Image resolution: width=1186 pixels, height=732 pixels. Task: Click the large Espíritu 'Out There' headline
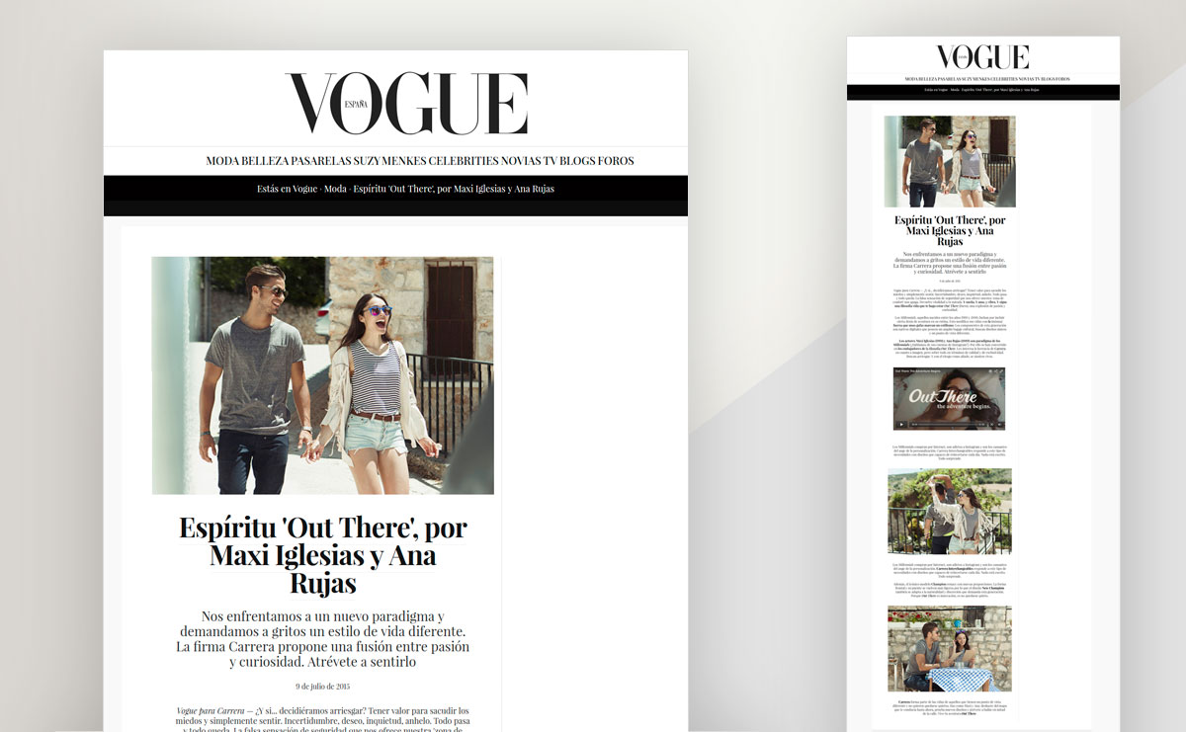point(323,554)
